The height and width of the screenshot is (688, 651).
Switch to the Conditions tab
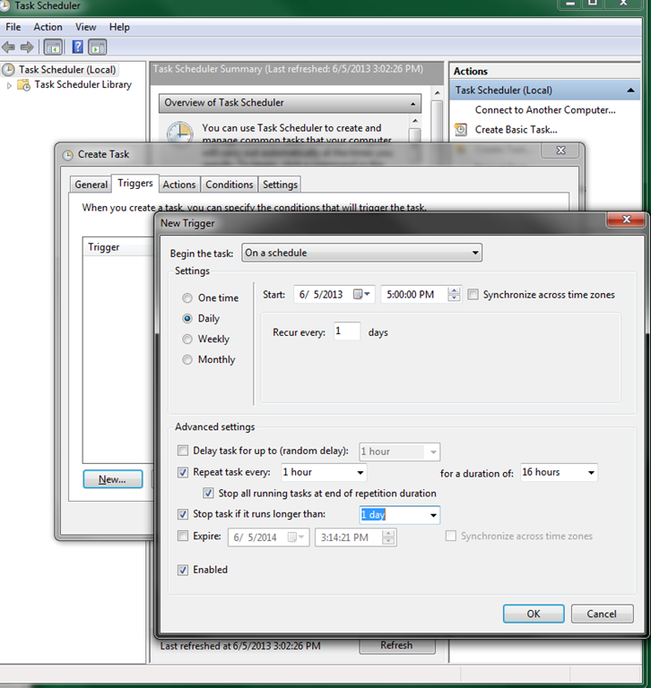tap(229, 185)
